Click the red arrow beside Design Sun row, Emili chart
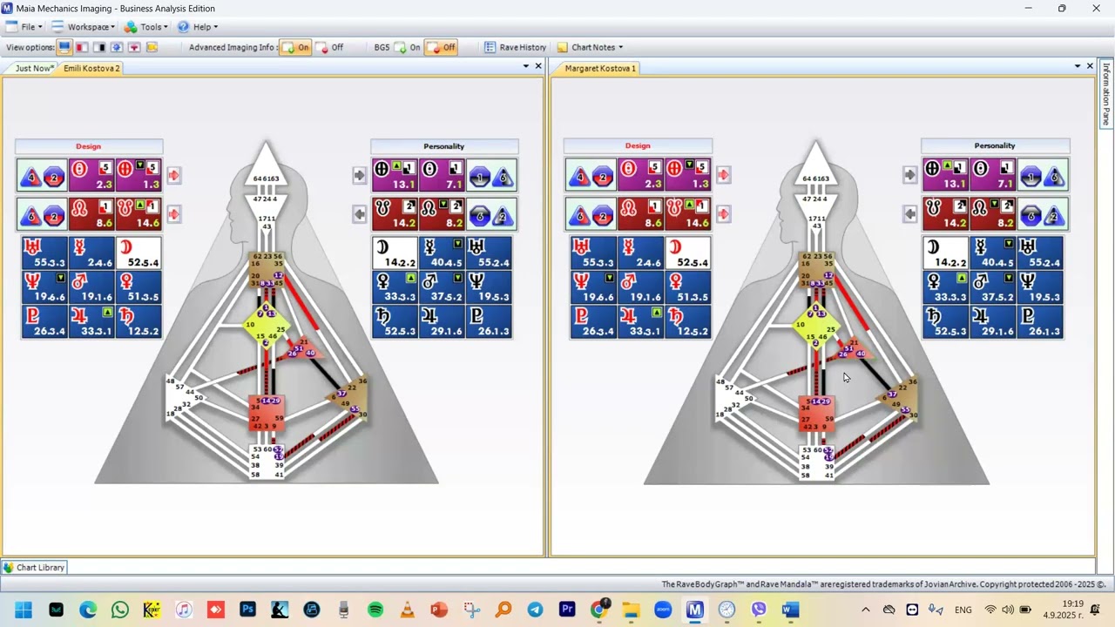This screenshot has width=1115, height=627. (174, 175)
